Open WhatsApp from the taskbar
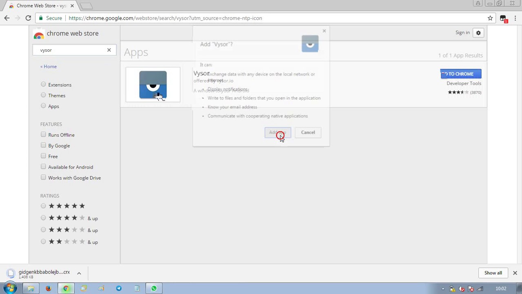 pyautogui.click(x=154, y=289)
